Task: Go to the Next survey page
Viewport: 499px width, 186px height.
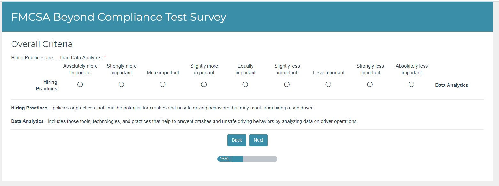Action: point(258,140)
